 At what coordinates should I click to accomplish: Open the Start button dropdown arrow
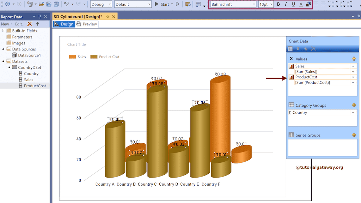point(172,4)
